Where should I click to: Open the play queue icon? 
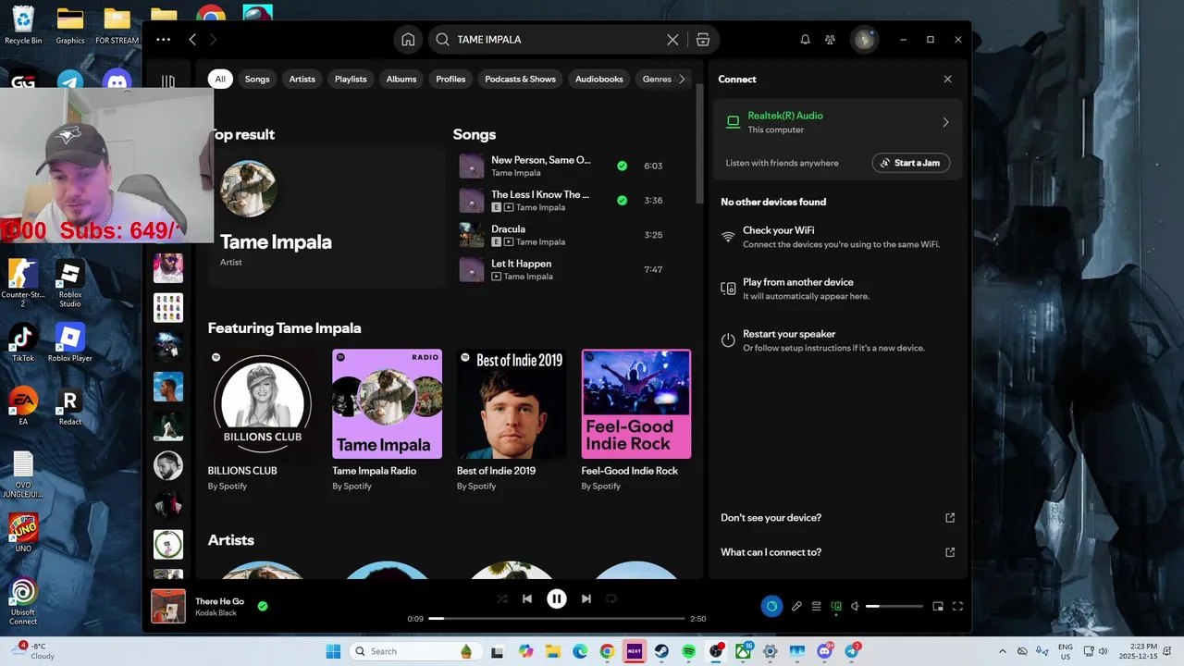pyautogui.click(x=816, y=606)
